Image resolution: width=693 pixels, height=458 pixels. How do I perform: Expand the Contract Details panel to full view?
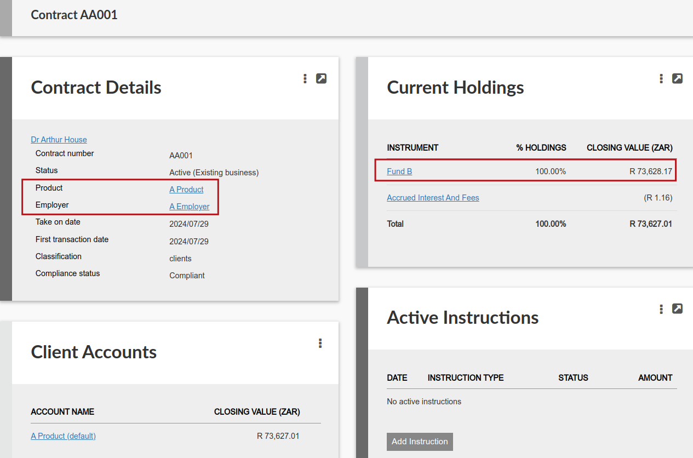[x=322, y=78]
